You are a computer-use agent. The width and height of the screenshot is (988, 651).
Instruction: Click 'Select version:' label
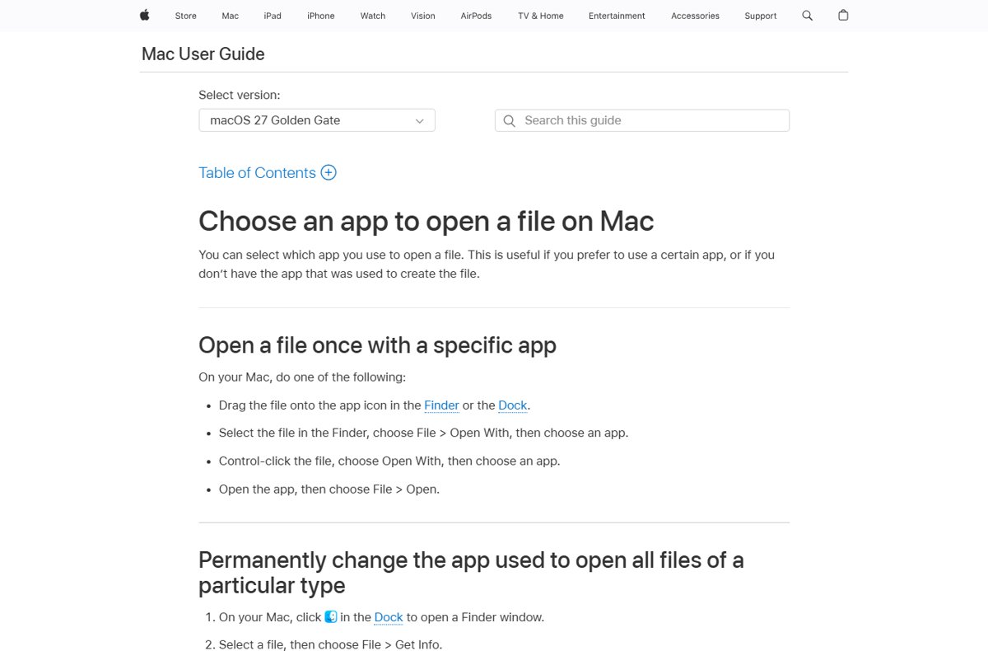(x=240, y=95)
